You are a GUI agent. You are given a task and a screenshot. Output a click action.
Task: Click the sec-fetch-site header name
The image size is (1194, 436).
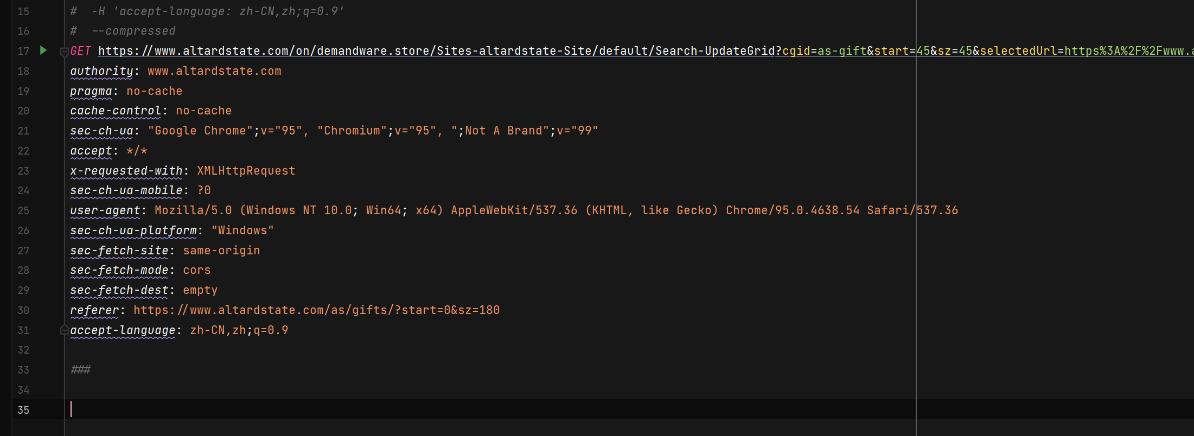point(119,251)
